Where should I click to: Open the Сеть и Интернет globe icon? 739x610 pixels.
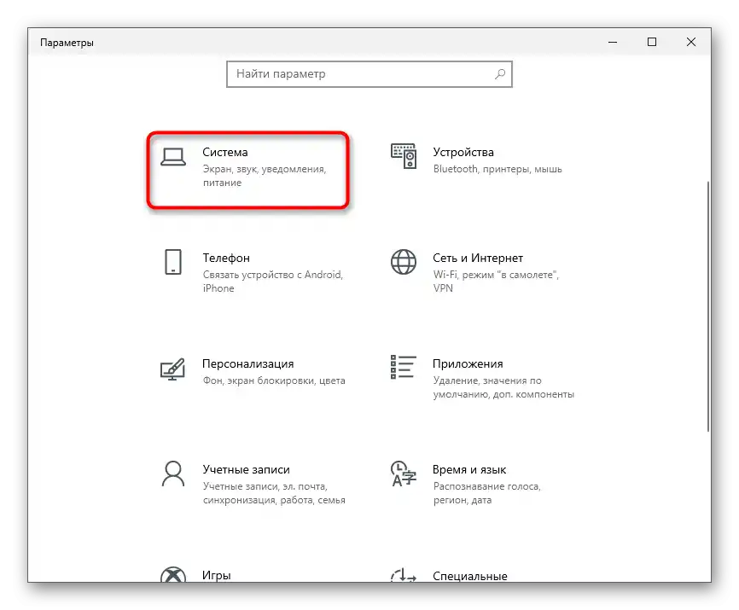coord(404,262)
